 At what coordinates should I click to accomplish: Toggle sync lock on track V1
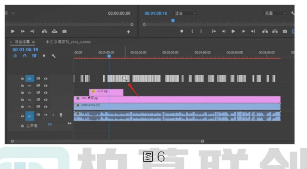point(38,107)
